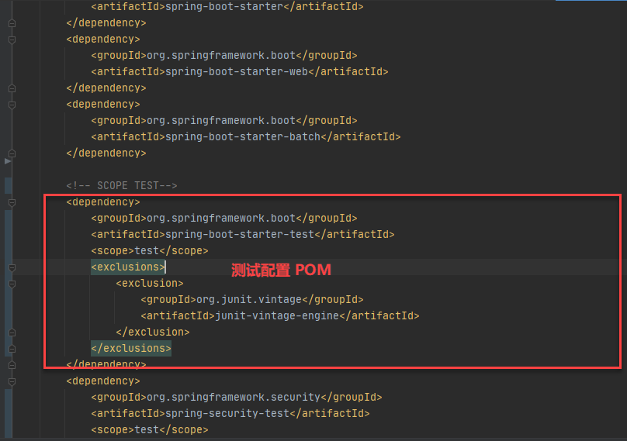Image resolution: width=627 pixels, height=441 pixels.
Task: Click the spring-boot-starter-test artifactId line
Action: coord(243,234)
